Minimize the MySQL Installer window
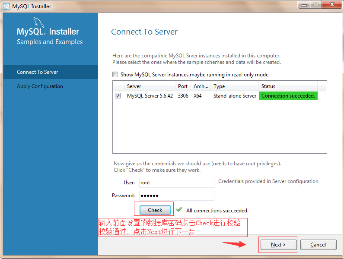 pos(304,5)
